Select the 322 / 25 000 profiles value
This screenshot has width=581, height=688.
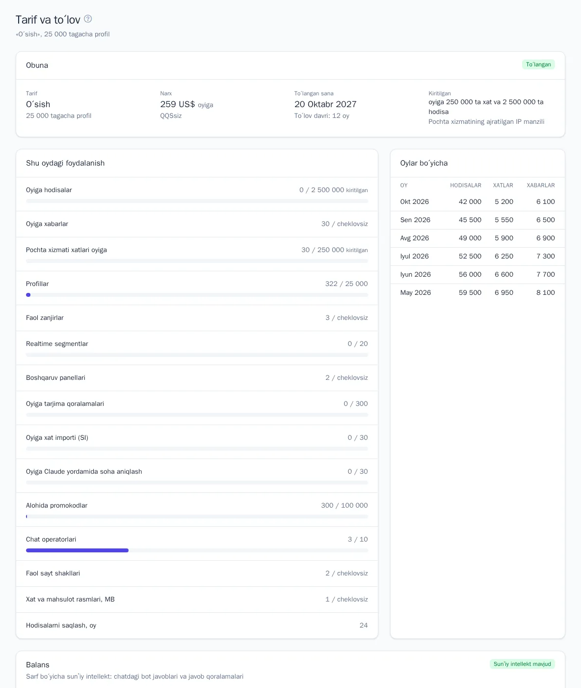pos(346,284)
